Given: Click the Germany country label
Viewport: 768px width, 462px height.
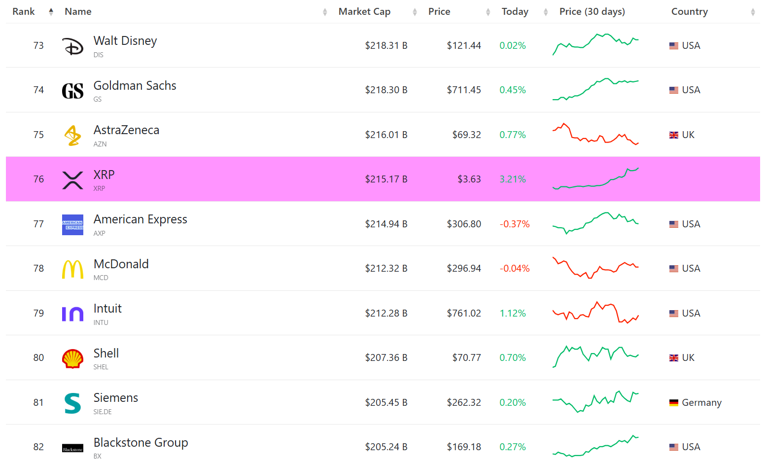Looking at the screenshot, I should coord(701,403).
